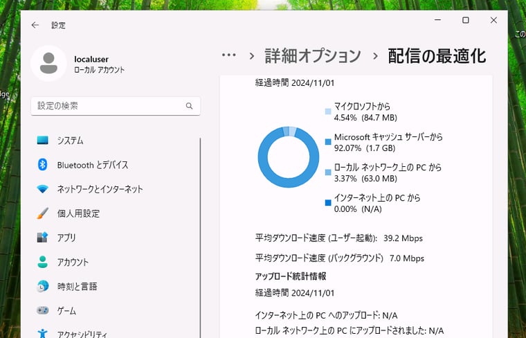
Task: Expand the breadcrumb ellipsis menu
Action: (229, 55)
